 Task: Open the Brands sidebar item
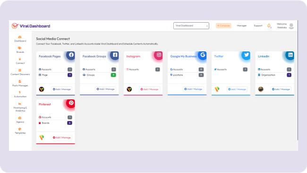tap(20, 50)
